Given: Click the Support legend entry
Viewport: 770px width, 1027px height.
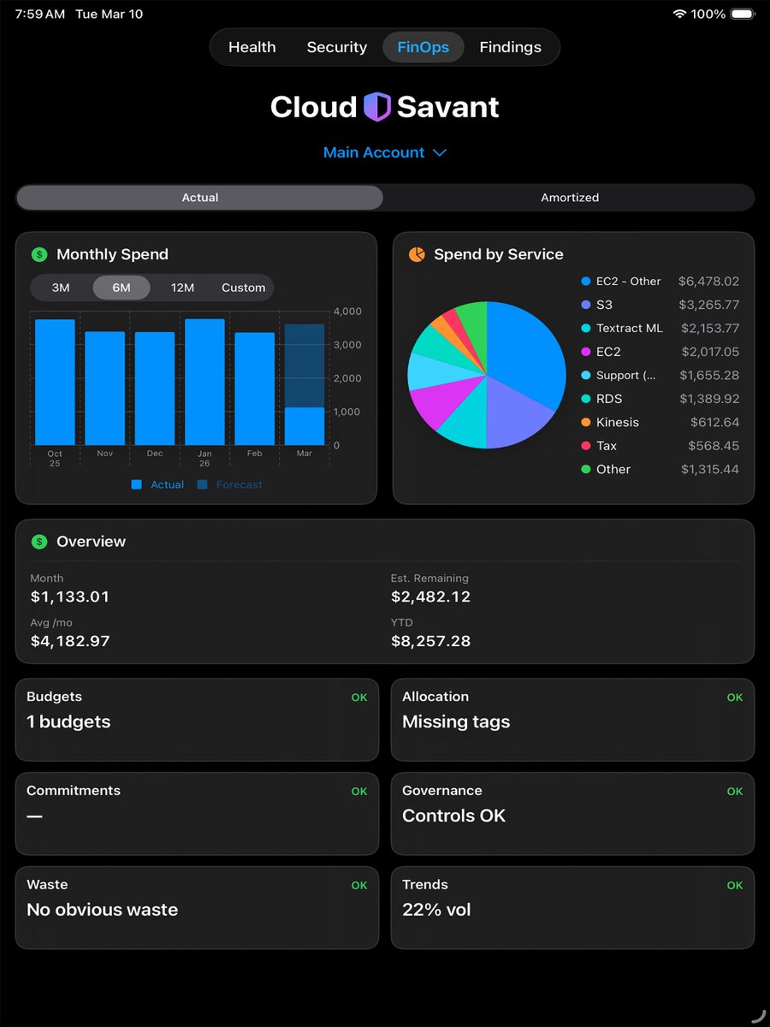Looking at the screenshot, I should click(x=660, y=375).
